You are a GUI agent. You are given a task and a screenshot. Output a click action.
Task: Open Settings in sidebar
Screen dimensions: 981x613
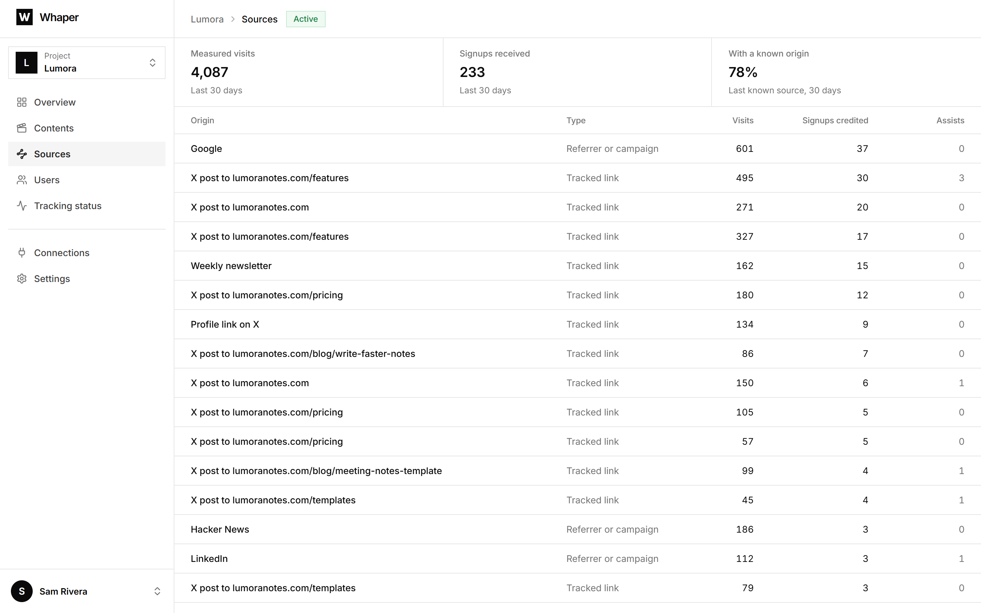coord(87,279)
